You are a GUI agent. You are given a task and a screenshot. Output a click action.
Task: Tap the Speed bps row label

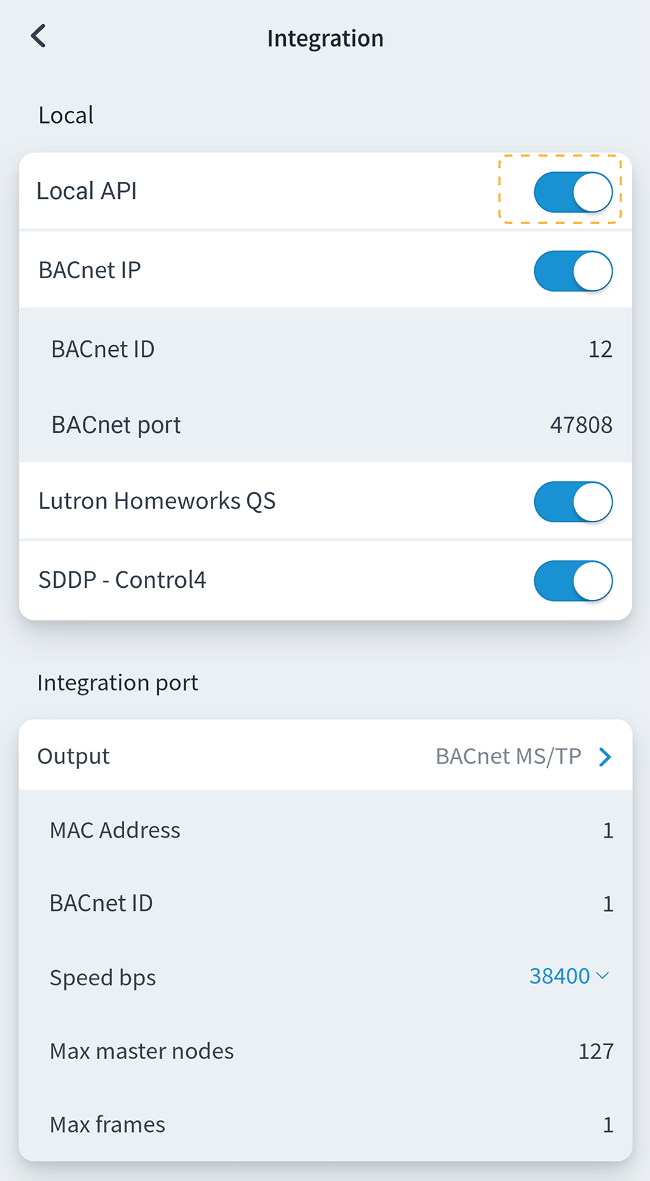coord(102,977)
